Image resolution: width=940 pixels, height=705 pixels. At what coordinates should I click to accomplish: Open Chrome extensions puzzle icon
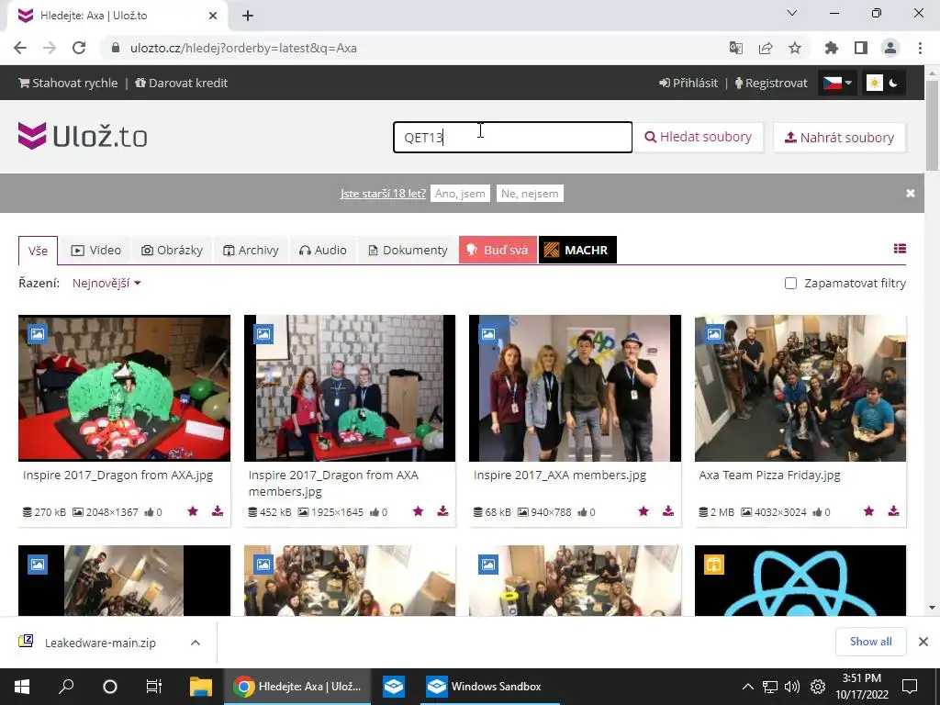pos(832,48)
